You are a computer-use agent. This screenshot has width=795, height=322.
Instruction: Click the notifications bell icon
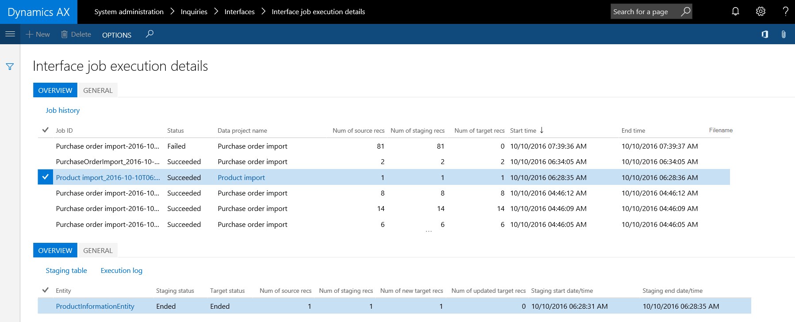pyautogui.click(x=735, y=11)
